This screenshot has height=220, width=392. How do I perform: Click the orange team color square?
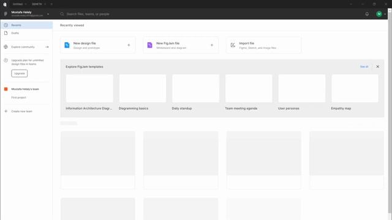[6, 89]
